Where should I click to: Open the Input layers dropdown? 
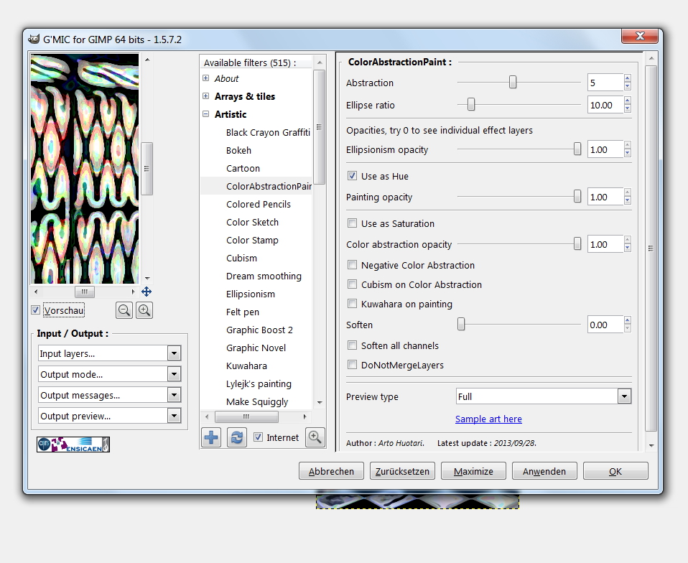(x=110, y=353)
